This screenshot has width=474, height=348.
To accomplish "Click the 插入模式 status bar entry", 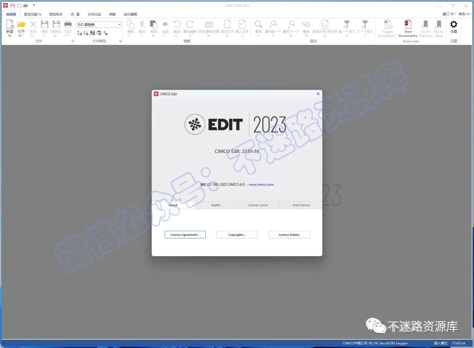I will [x=441, y=343].
